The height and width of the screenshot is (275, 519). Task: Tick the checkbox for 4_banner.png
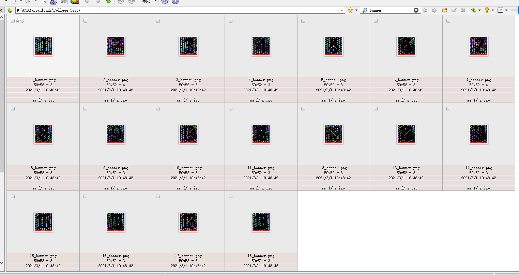click(230, 21)
